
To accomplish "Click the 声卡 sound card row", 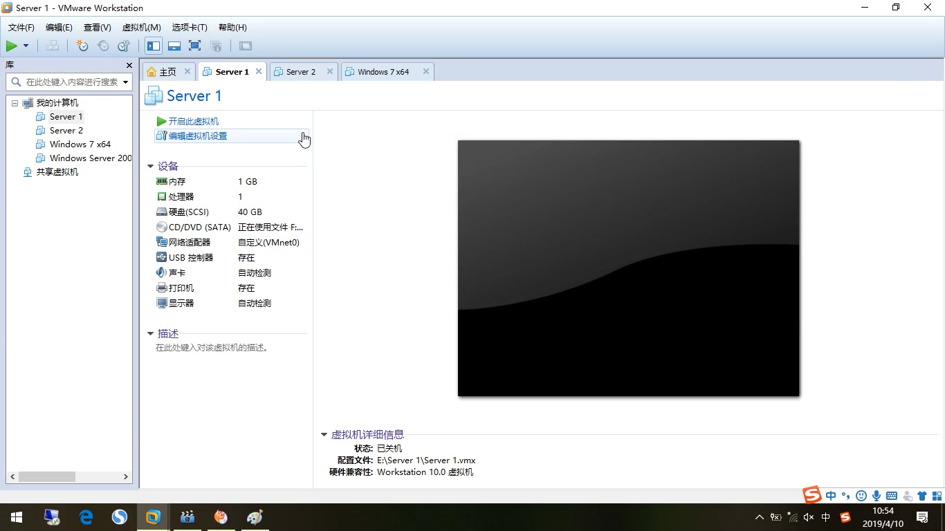I will (231, 273).
